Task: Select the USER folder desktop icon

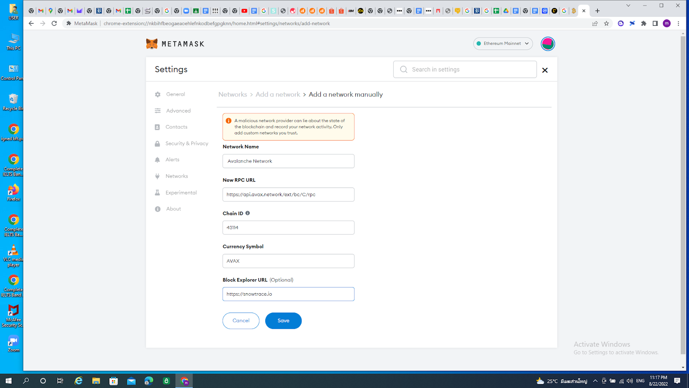Action: (13, 12)
